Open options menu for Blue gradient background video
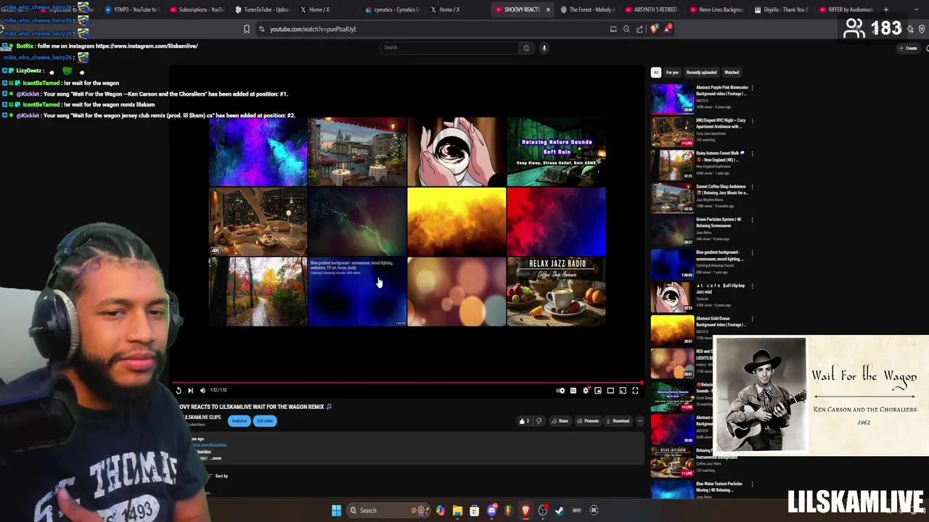Viewport: 929px width, 522px height. tap(752, 253)
